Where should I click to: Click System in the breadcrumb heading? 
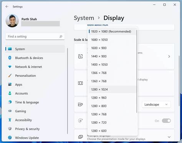[x=84, y=18]
